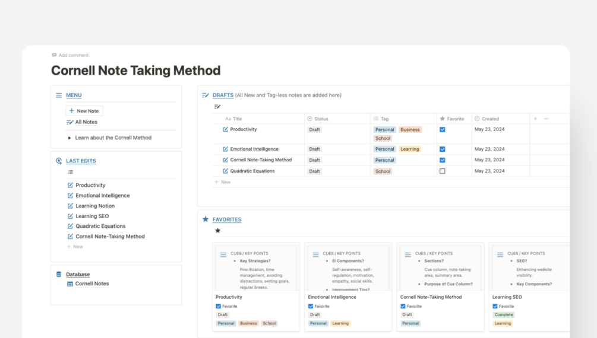Toggle Favorite checkbox on Learning SEO card
The height and width of the screenshot is (338, 597).
495,307
